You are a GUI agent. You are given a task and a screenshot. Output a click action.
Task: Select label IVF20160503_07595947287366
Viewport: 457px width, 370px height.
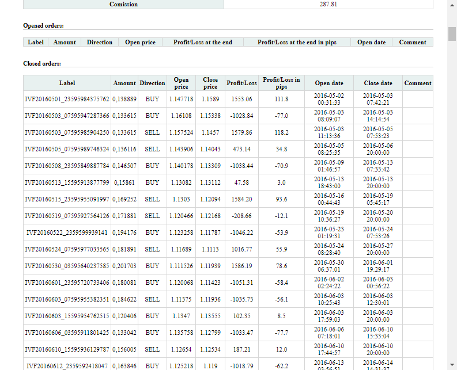point(67,116)
